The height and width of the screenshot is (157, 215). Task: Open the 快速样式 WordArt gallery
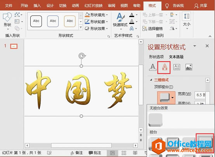120,21
